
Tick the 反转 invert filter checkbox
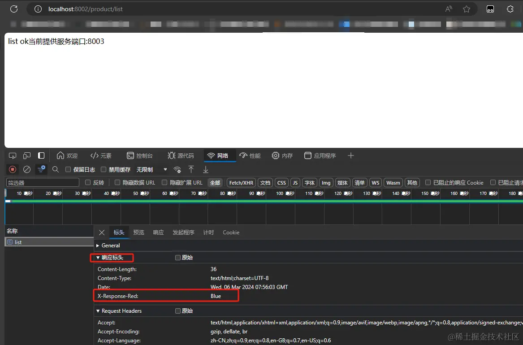point(88,182)
